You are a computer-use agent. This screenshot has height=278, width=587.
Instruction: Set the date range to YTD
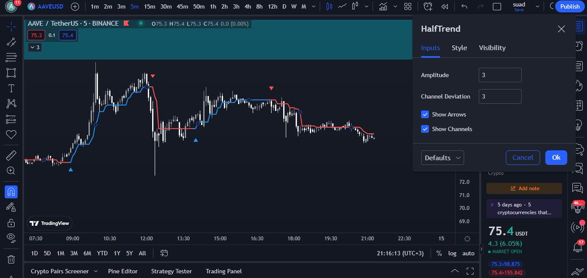point(102,253)
